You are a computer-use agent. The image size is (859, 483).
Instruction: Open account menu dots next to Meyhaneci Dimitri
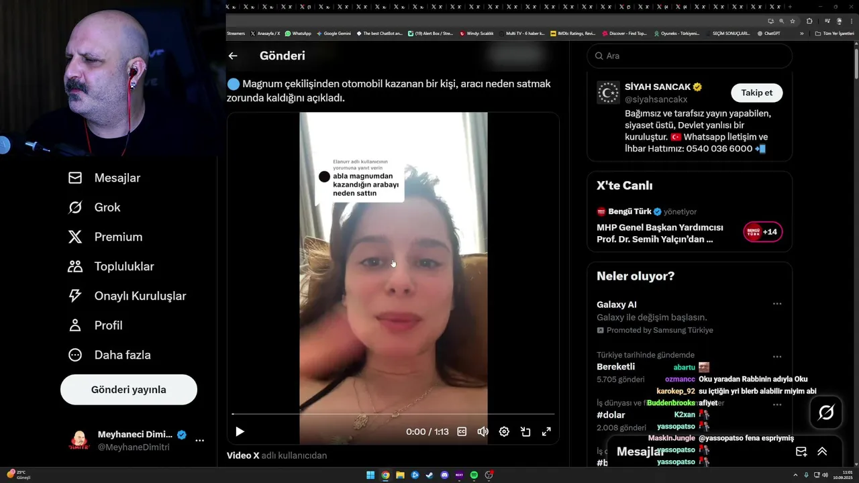point(199,441)
